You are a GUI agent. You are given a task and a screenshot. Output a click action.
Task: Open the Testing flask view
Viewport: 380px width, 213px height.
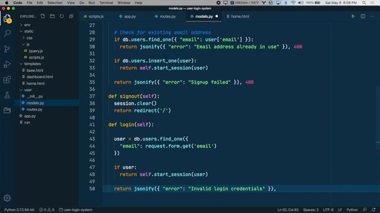(x=7, y=95)
